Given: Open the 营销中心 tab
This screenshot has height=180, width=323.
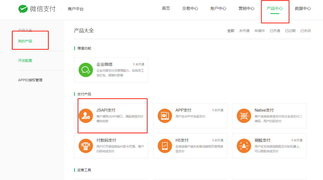Looking at the screenshot, I should click(246, 8).
